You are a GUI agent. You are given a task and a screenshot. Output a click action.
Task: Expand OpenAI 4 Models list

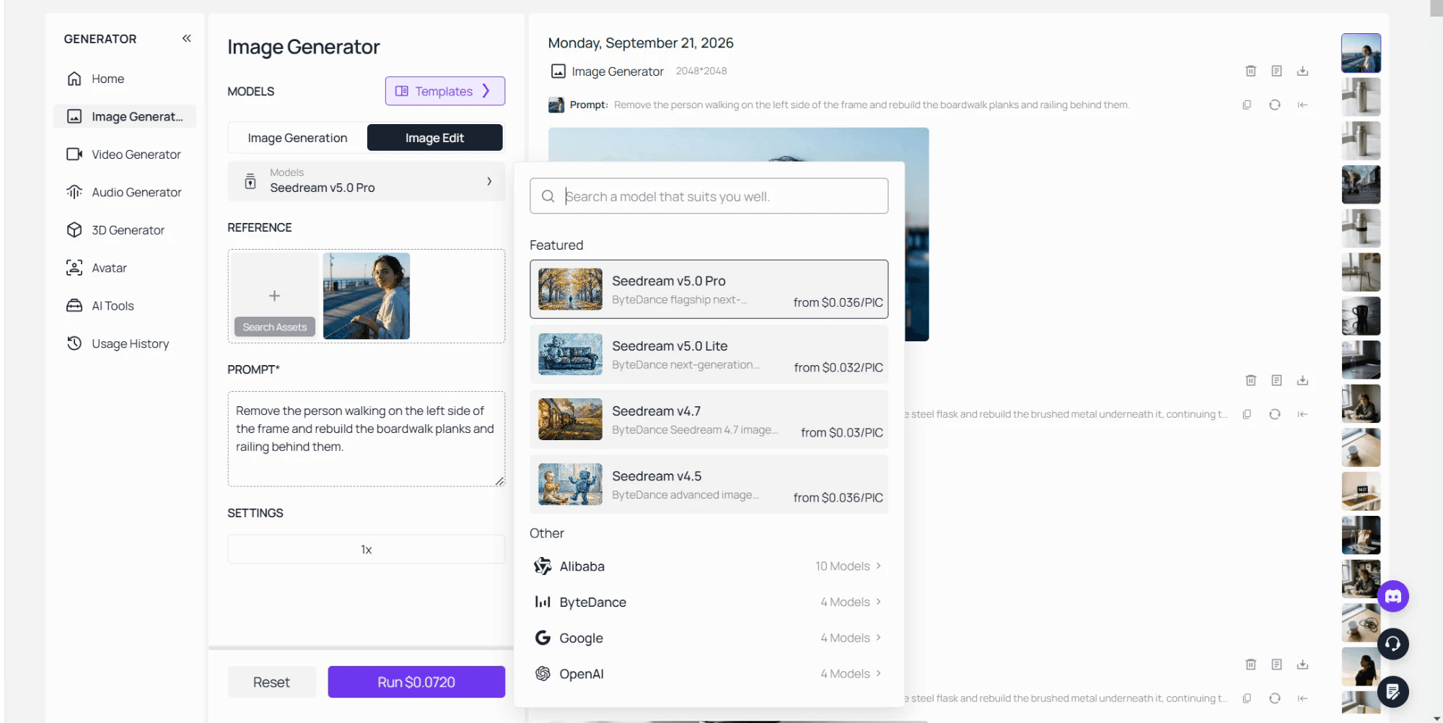click(709, 673)
